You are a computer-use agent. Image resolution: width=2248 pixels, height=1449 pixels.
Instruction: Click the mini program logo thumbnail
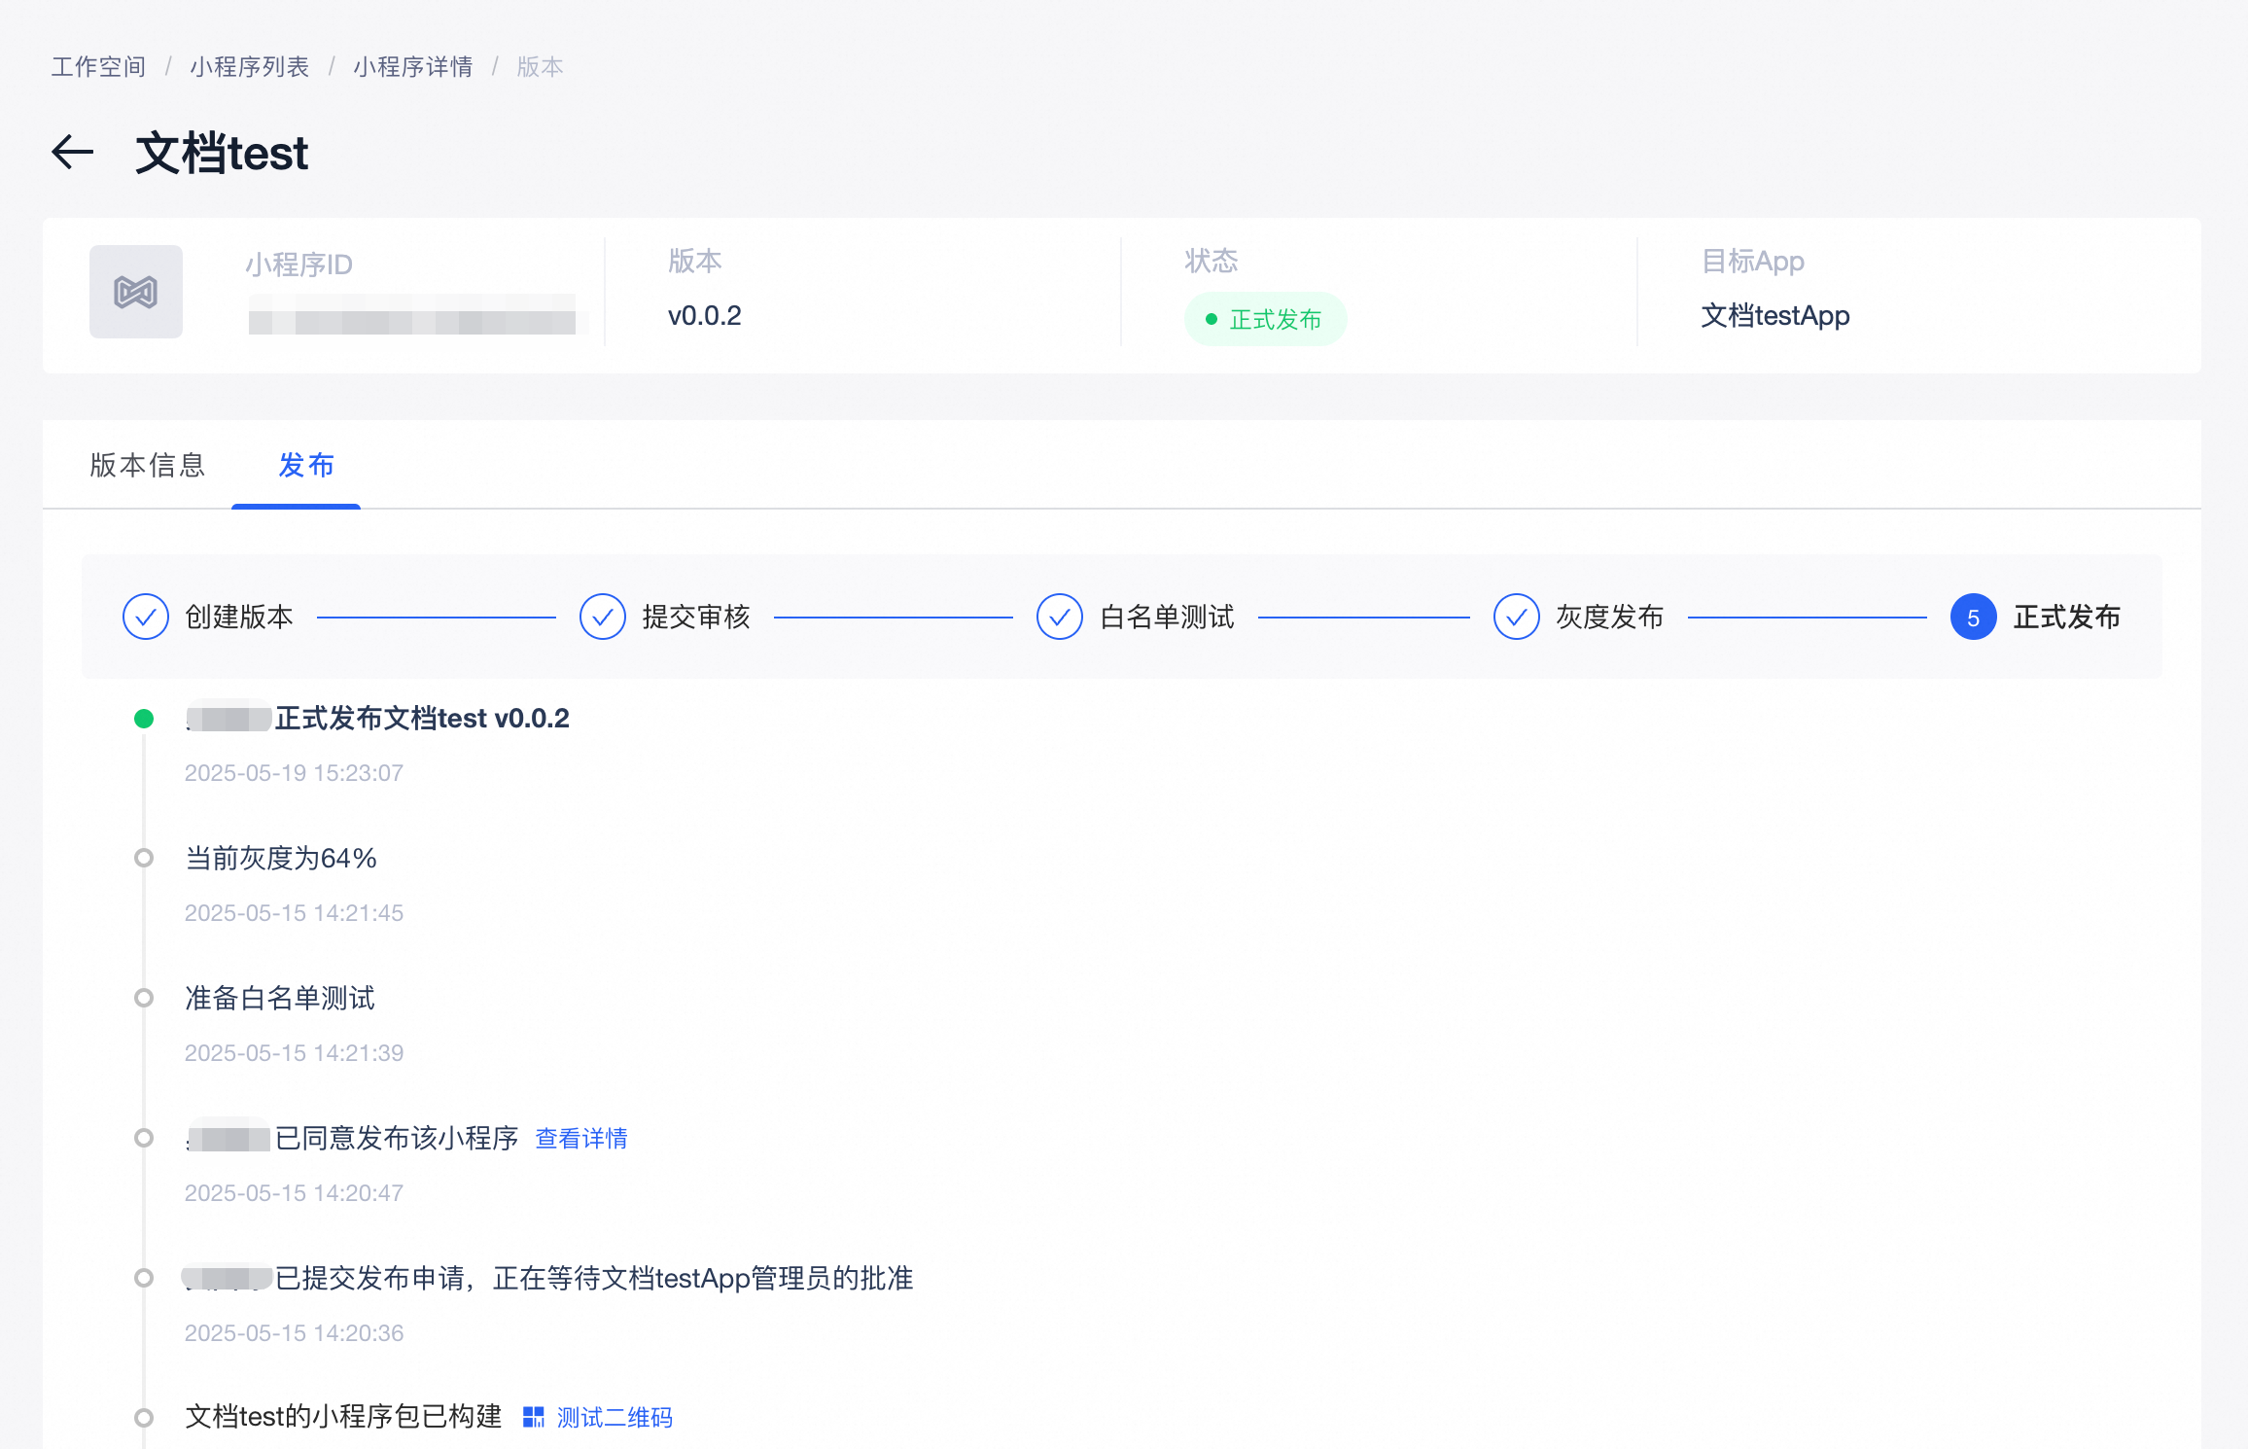click(136, 292)
